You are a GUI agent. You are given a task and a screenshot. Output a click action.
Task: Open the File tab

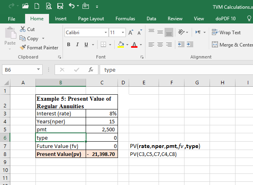click(x=12, y=19)
